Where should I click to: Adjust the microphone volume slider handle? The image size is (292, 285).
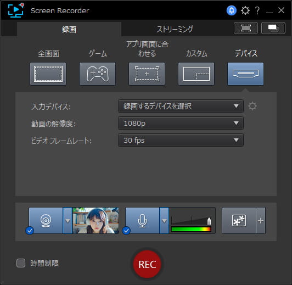point(209,221)
